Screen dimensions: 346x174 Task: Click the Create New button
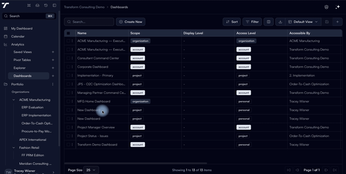130,22
